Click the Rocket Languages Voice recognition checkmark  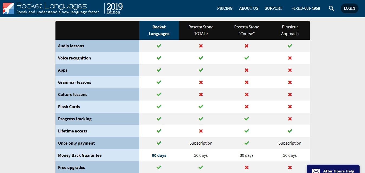159,58
